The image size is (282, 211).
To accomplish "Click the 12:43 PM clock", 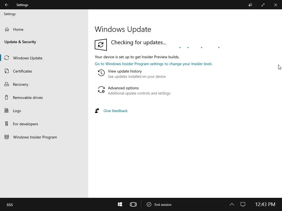I will tap(265, 204).
